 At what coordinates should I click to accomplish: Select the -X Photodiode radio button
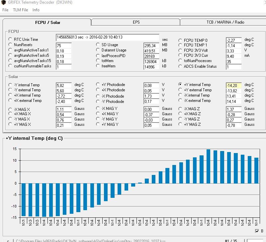[98, 96]
